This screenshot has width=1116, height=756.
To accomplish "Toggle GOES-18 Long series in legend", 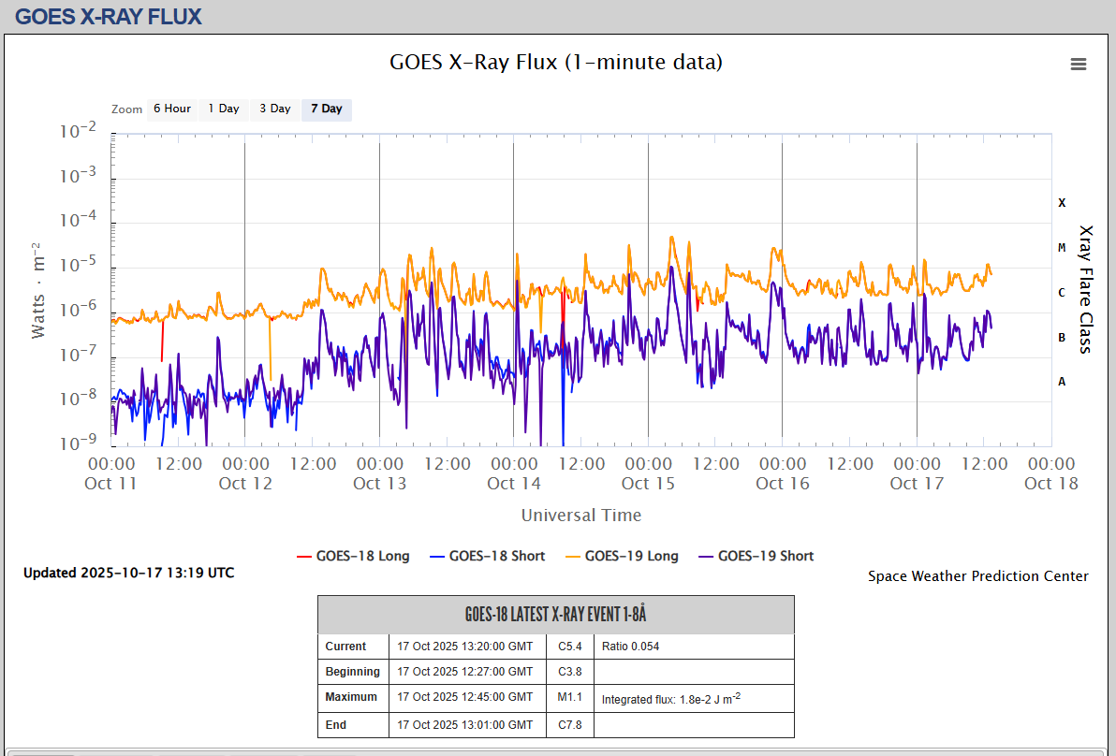I will coord(353,556).
